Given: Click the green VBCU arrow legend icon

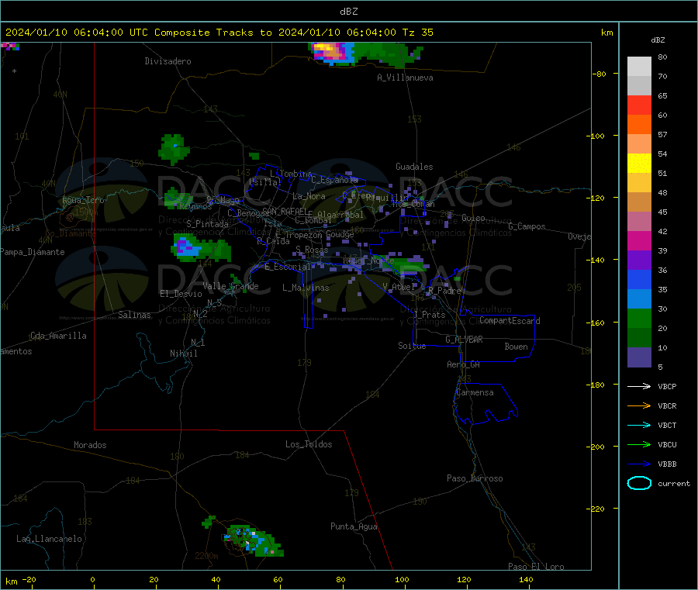Looking at the screenshot, I should pyautogui.click(x=639, y=444).
